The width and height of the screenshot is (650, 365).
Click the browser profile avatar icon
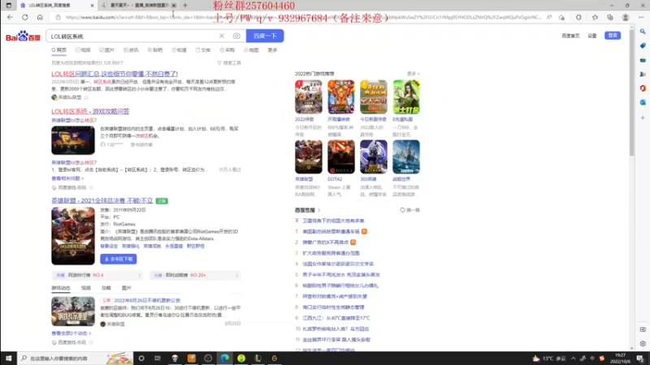(x=625, y=17)
